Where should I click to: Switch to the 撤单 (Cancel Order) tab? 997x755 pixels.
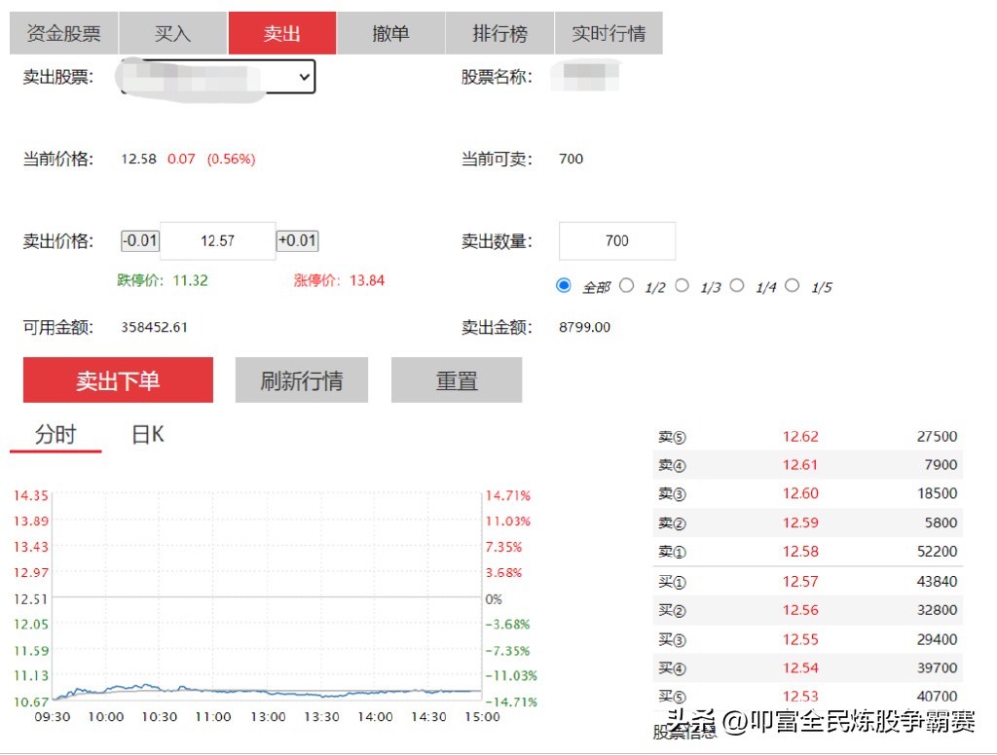(390, 32)
